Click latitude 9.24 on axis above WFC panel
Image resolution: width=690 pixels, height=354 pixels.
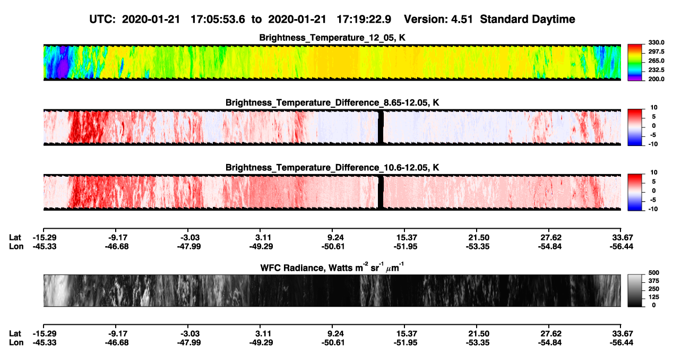tap(332, 238)
